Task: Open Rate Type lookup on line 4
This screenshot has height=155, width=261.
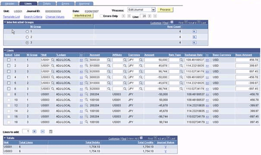Action: coord(181,77)
